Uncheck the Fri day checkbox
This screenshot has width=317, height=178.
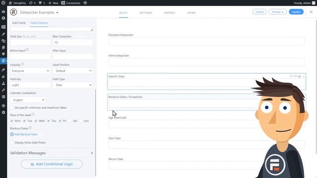(60, 121)
